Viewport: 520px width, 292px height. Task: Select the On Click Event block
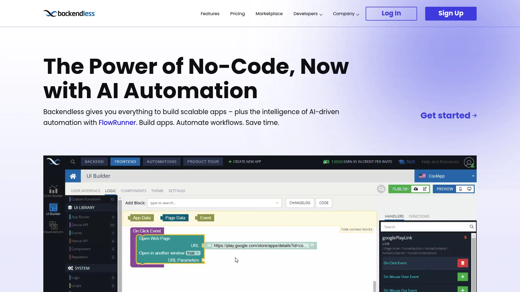click(147, 231)
